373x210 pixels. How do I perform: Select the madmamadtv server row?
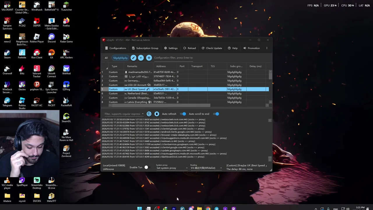(x=185, y=72)
